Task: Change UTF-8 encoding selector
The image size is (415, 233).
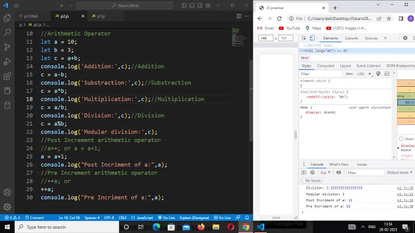Action: pyautogui.click(x=109, y=218)
